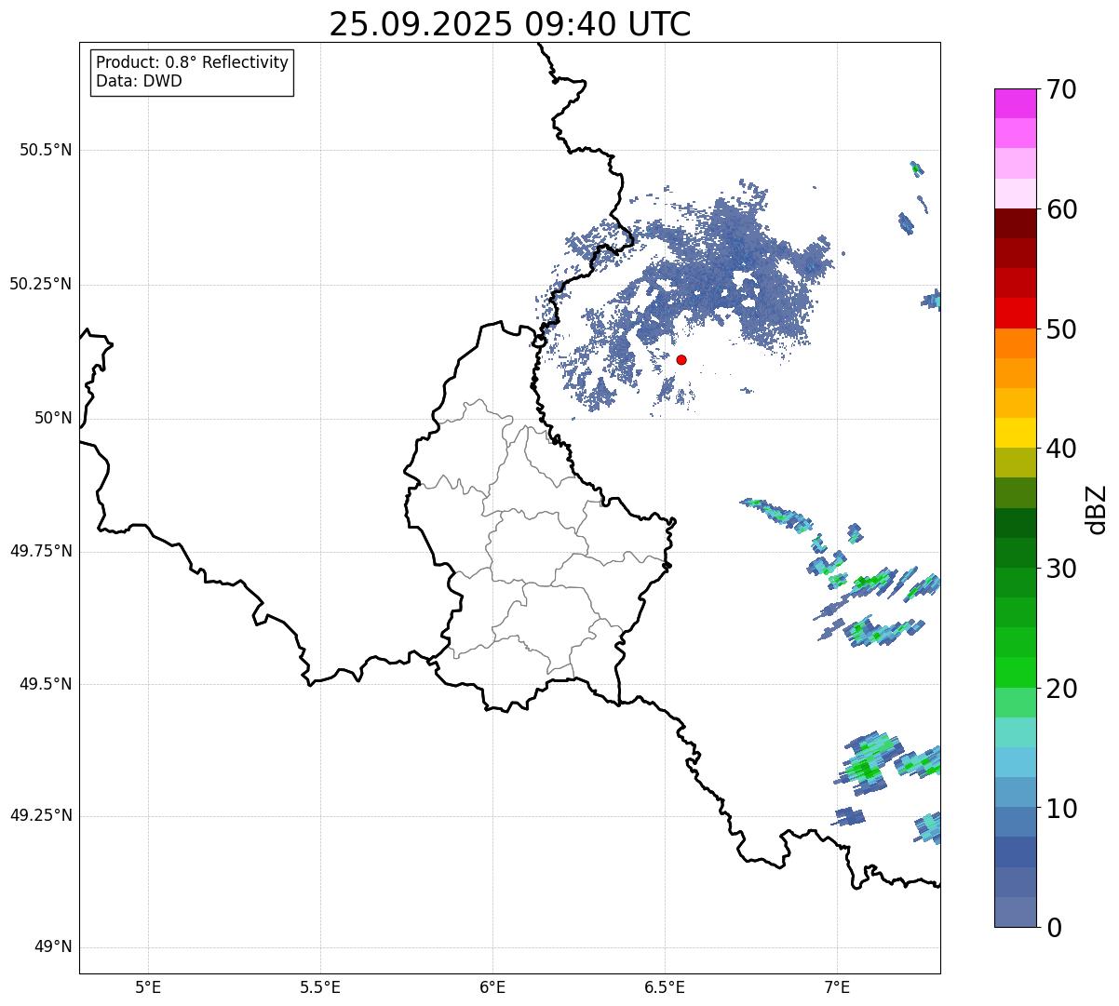Click the 49.75°N latitude label
The width and height of the screenshot is (1119, 1006).
pos(41,551)
